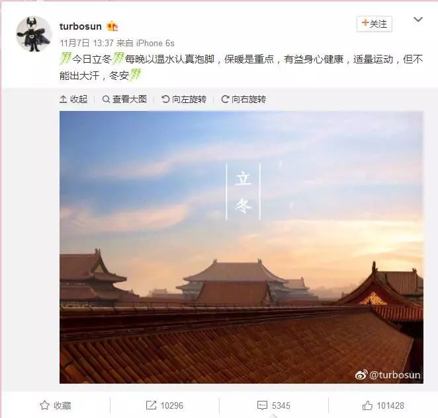Open the 11月7日 13:37 timestamp link
The width and height of the screenshot is (438, 418).
click(x=87, y=43)
